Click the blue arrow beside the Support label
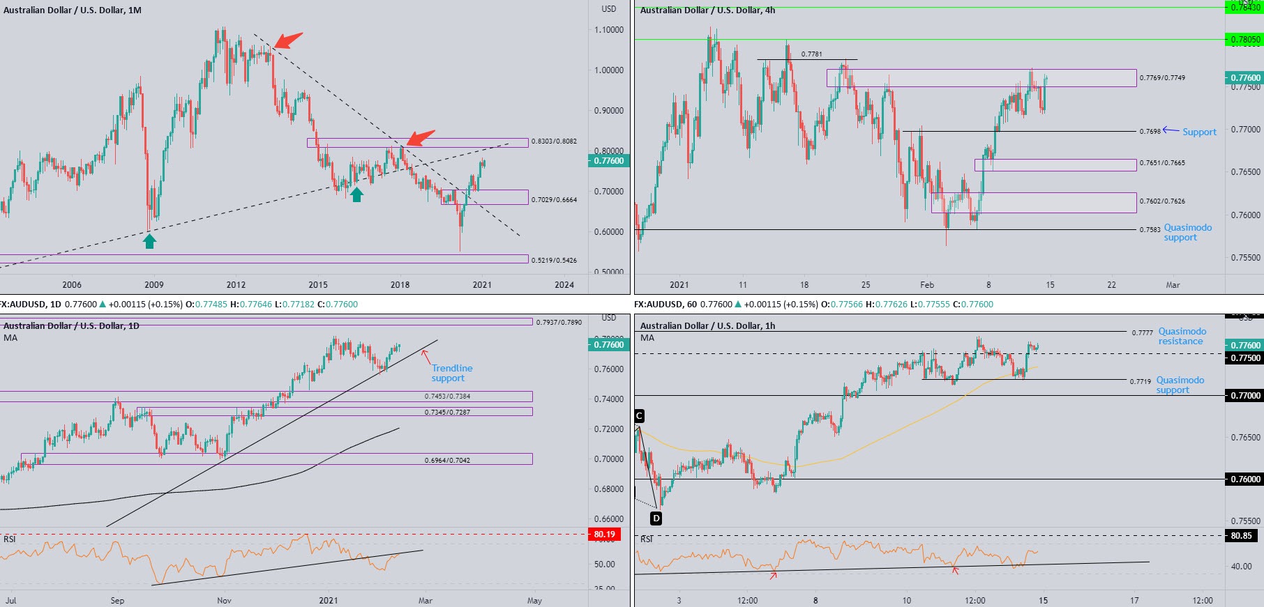 1171,130
